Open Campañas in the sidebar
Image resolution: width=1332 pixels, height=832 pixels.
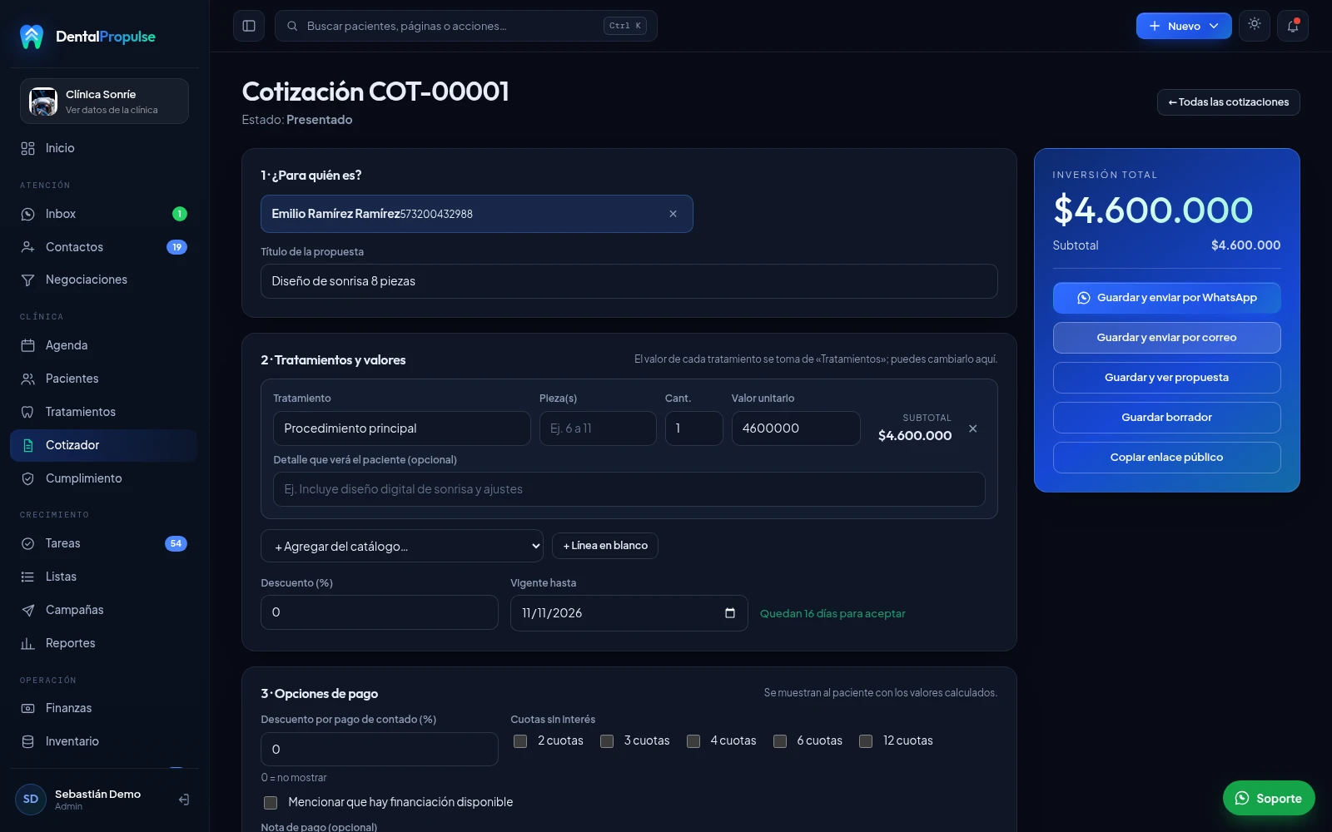click(104, 610)
